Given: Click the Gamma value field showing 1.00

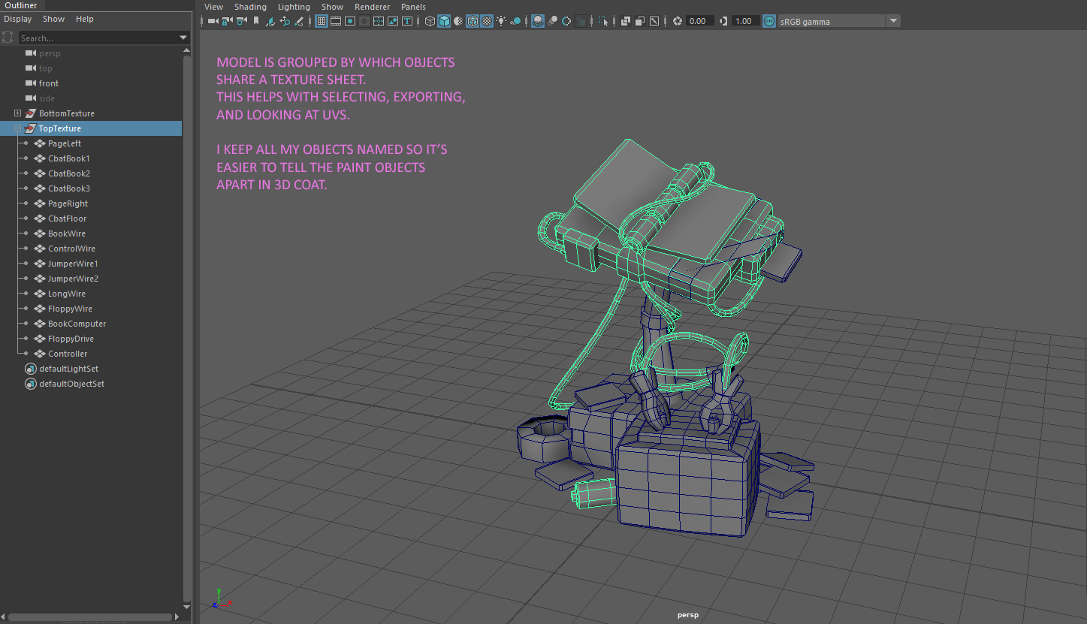Looking at the screenshot, I should [x=743, y=21].
